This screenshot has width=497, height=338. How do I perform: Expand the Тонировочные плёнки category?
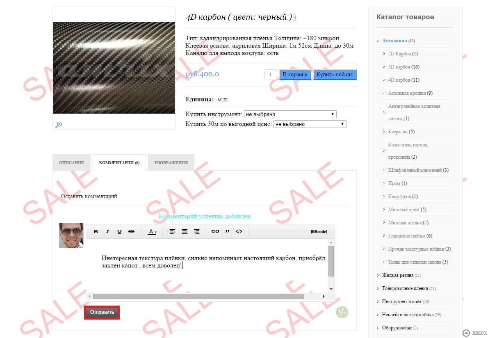click(x=378, y=288)
